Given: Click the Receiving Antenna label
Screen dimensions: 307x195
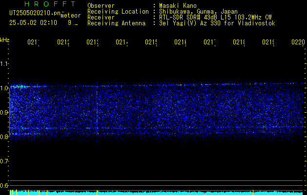Looking at the screenshot, I should pyautogui.click(x=116, y=23).
